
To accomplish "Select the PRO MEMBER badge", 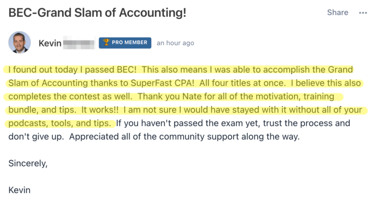I will [125, 43].
